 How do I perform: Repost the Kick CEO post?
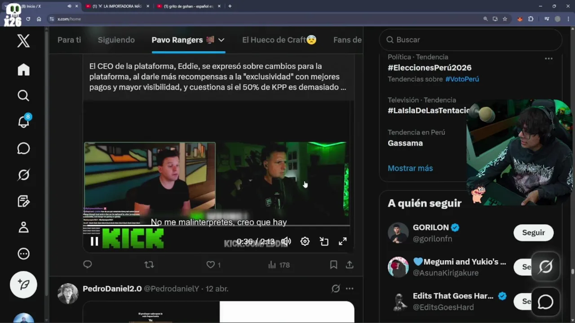click(149, 265)
